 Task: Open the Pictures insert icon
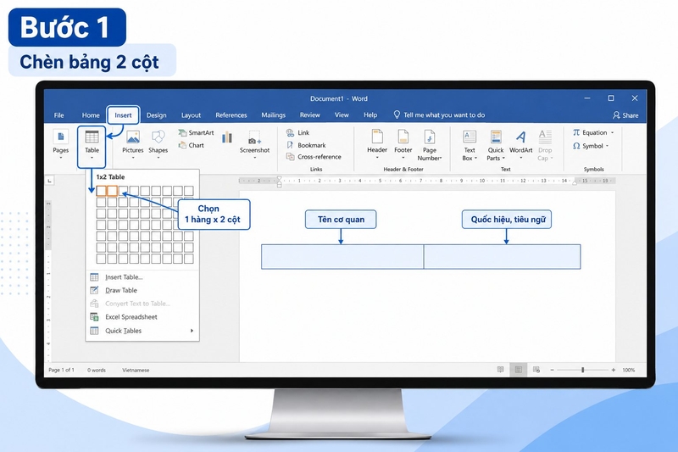(133, 137)
